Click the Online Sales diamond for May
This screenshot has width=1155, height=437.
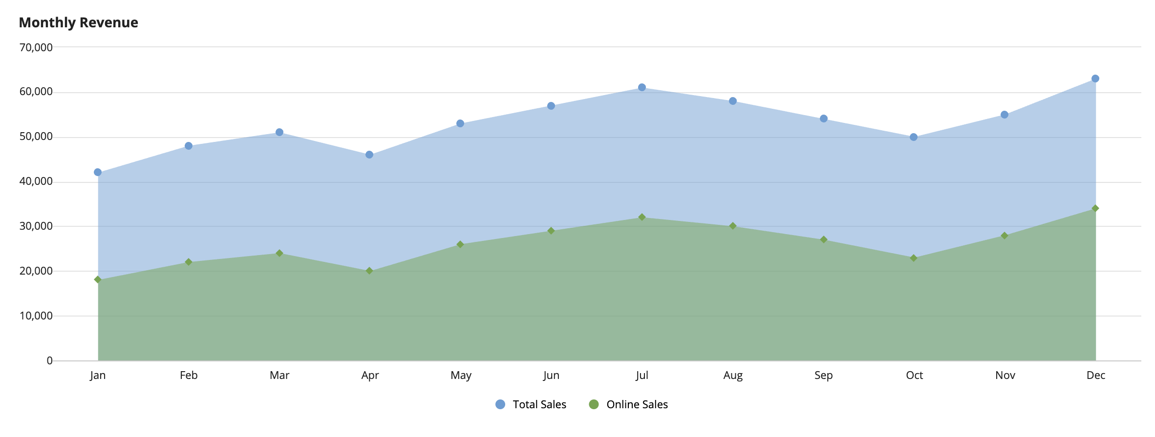(460, 244)
